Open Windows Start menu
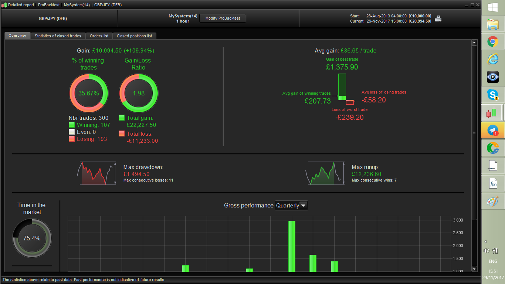This screenshot has height=284, width=505. pyautogui.click(x=492, y=7)
